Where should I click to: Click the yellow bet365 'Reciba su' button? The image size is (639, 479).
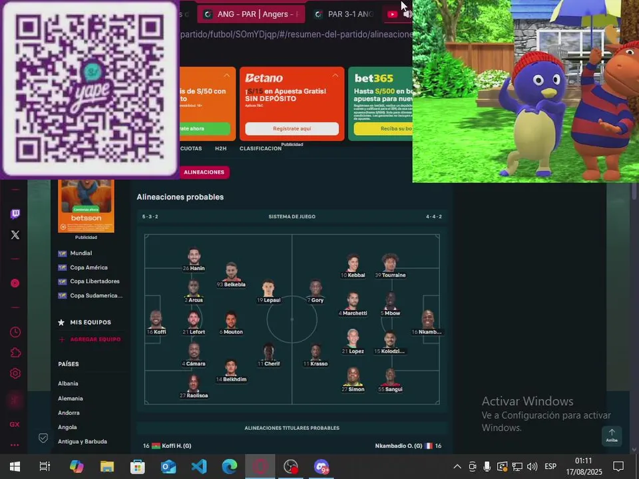(383, 128)
